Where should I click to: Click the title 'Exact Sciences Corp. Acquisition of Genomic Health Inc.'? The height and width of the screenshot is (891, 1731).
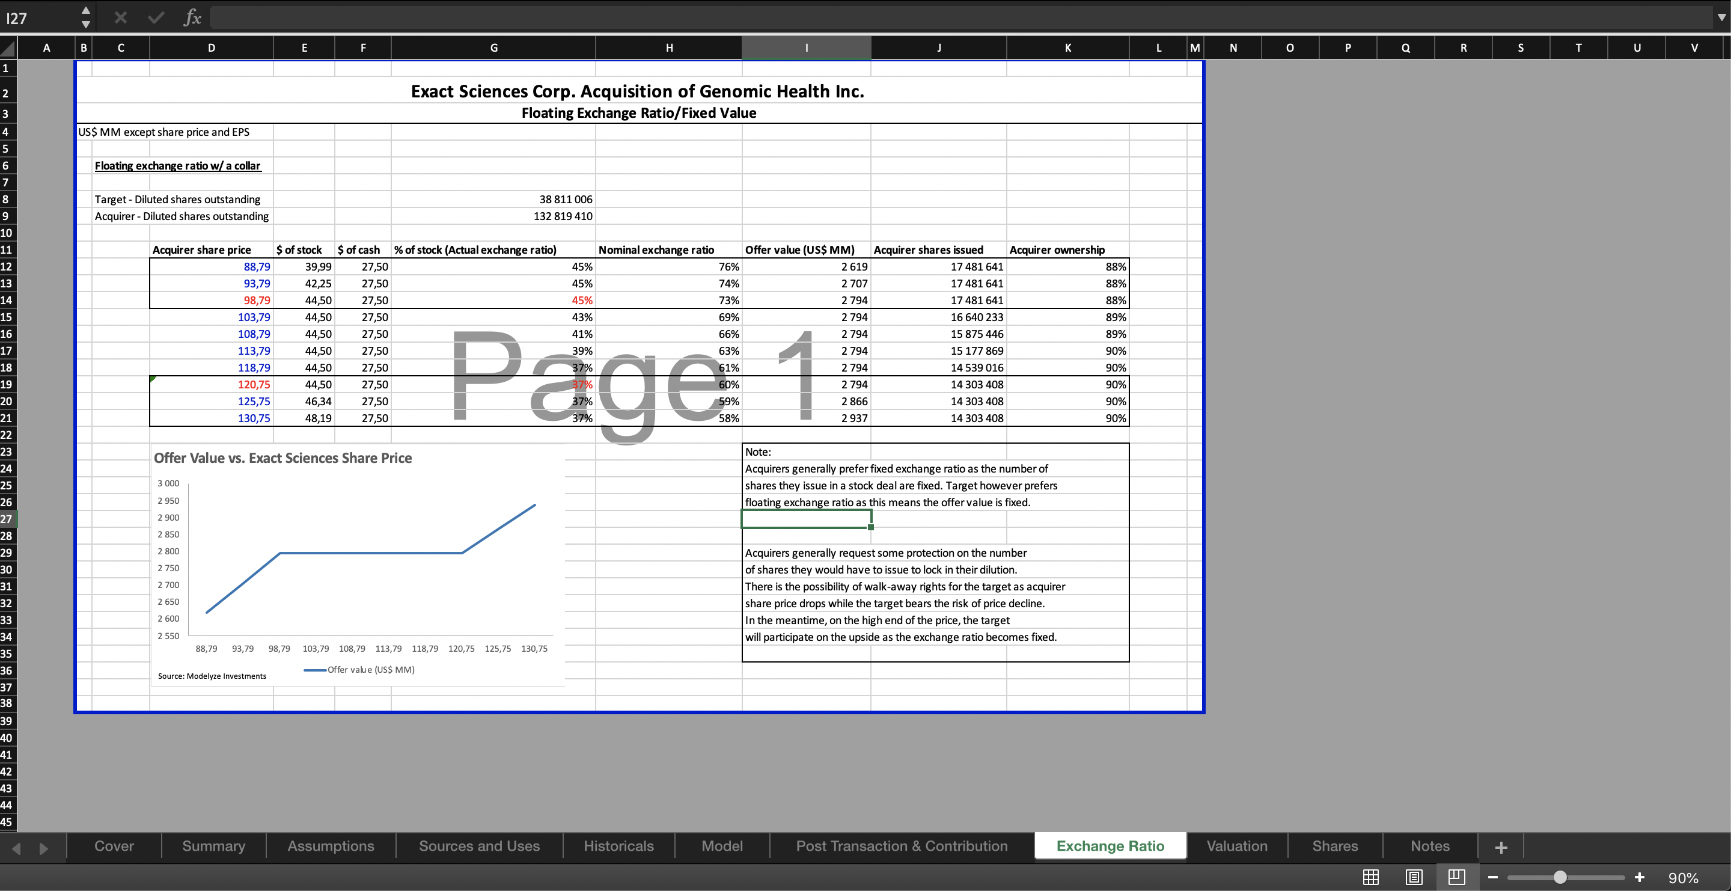click(638, 91)
